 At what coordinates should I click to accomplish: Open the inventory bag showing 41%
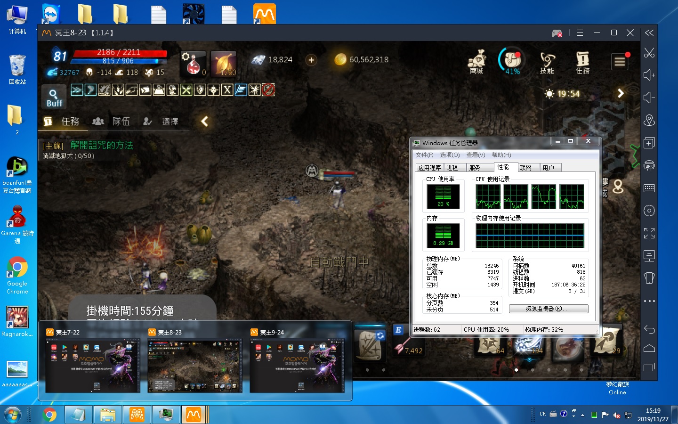click(x=512, y=60)
